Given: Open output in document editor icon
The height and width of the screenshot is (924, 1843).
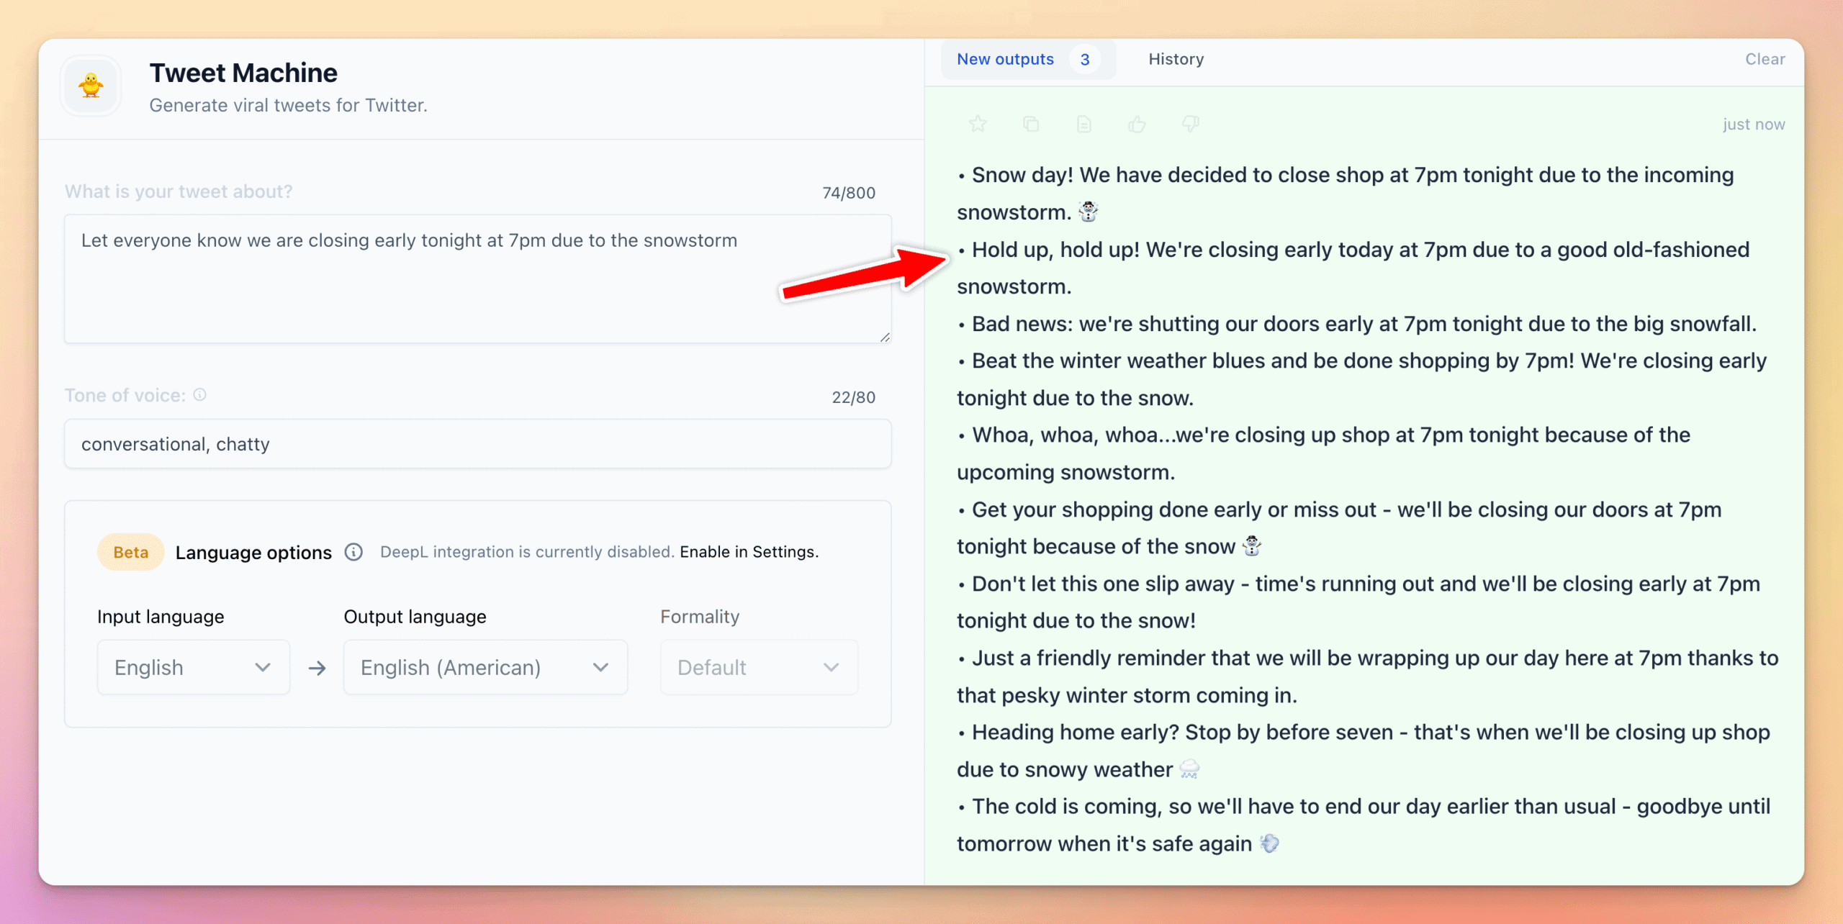Looking at the screenshot, I should tap(1083, 124).
